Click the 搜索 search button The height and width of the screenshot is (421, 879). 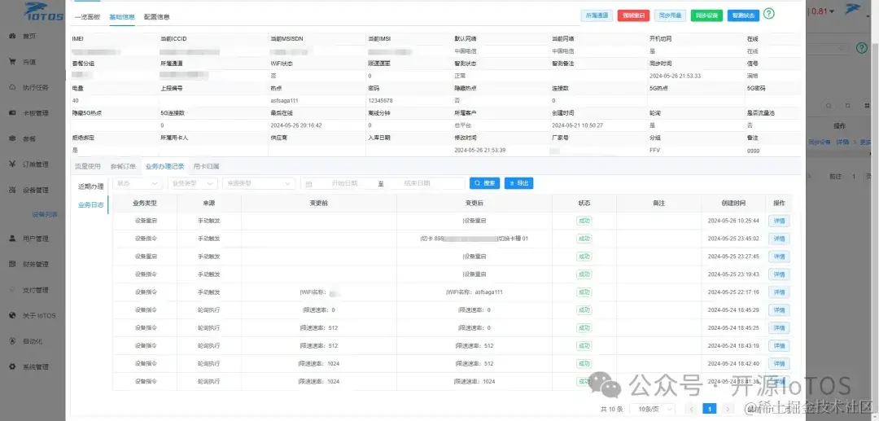(x=484, y=183)
